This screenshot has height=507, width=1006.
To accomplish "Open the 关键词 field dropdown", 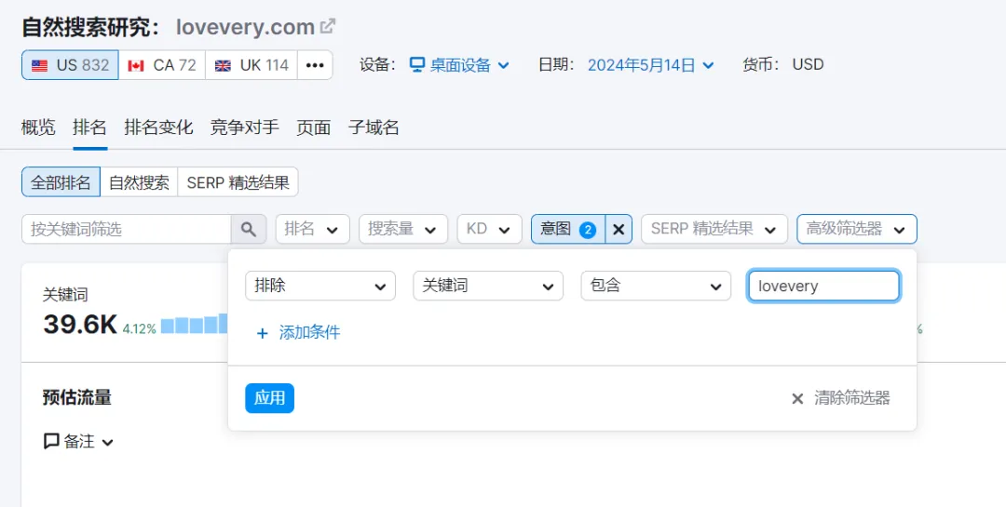I will pos(488,286).
